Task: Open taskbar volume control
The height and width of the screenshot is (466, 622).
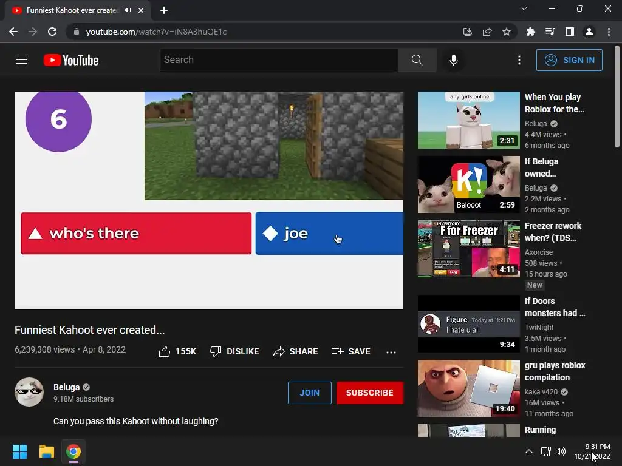Action: click(x=561, y=451)
